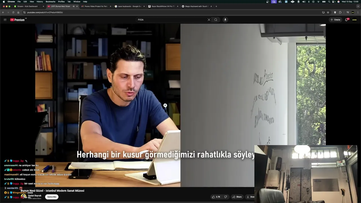Open Chrome profile avatar
The width and height of the screenshot is (361, 203).
(353, 12)
